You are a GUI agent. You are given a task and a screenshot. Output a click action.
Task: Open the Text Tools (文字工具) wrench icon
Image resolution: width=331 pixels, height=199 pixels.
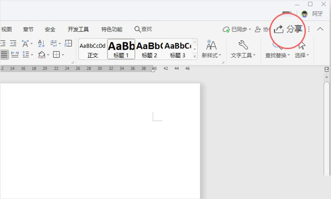[243, 45]
